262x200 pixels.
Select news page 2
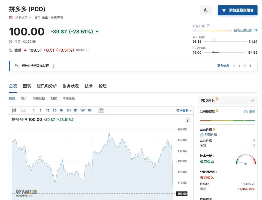(245, 66)
